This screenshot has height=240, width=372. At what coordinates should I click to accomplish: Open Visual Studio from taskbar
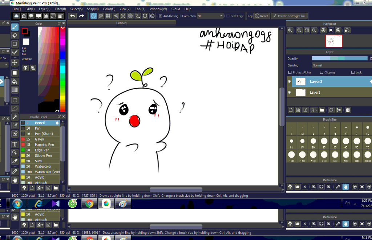(56, 204)
